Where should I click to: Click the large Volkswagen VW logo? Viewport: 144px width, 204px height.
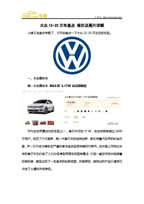pyautogui.click(x=72, y=56)
